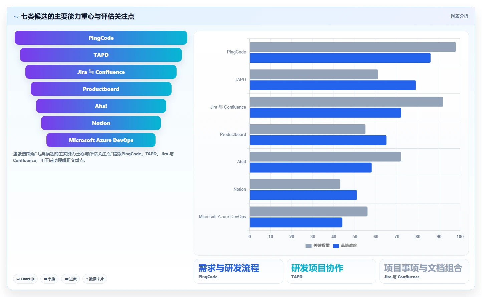Click the PingCode chart axis label

pos(236,52)
